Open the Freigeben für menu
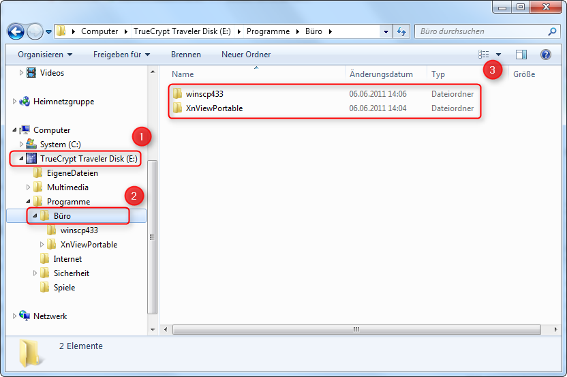The height and width of the screenshot is (377, 567). point(121,55)
